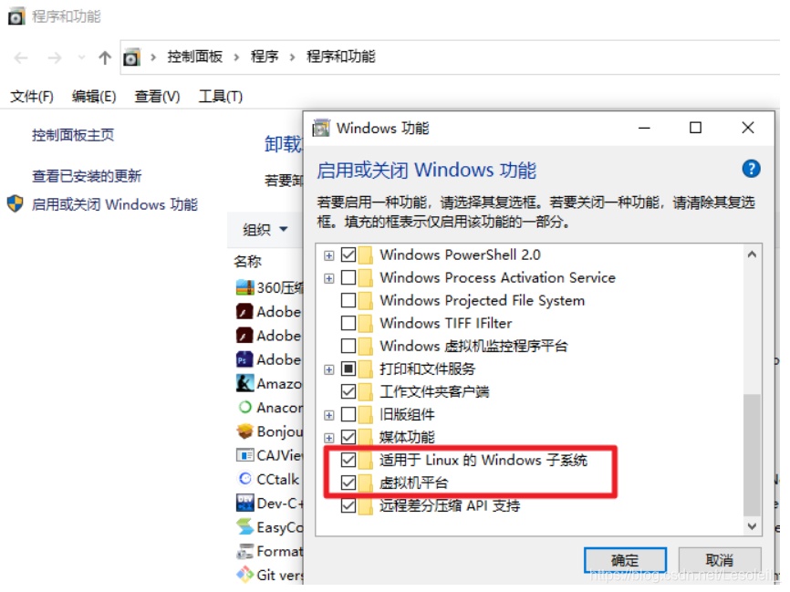The image size is (790, 592).
Task: Click the up arrow navigation icon
Action: 105,58
